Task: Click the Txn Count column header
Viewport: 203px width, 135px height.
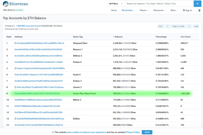Action: [185, 37]
